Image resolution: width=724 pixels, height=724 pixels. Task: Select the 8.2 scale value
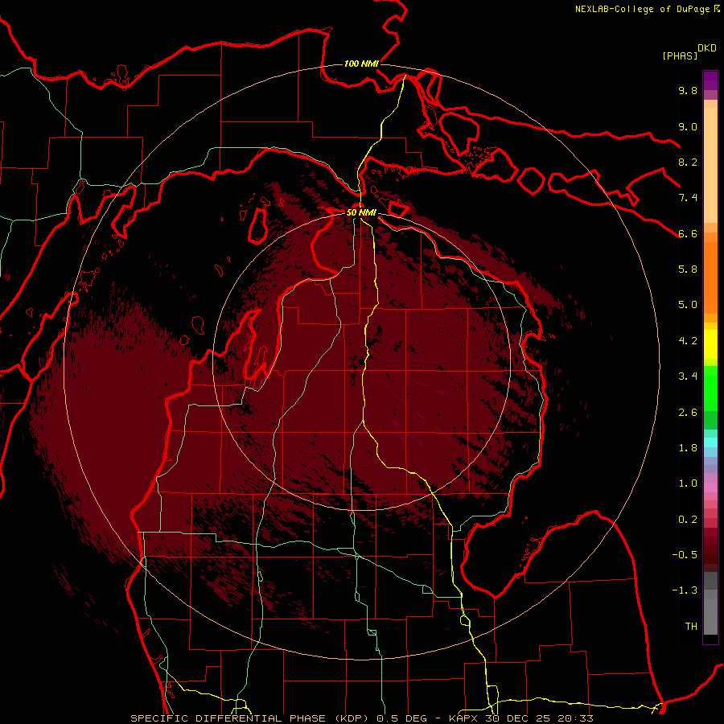688,162
